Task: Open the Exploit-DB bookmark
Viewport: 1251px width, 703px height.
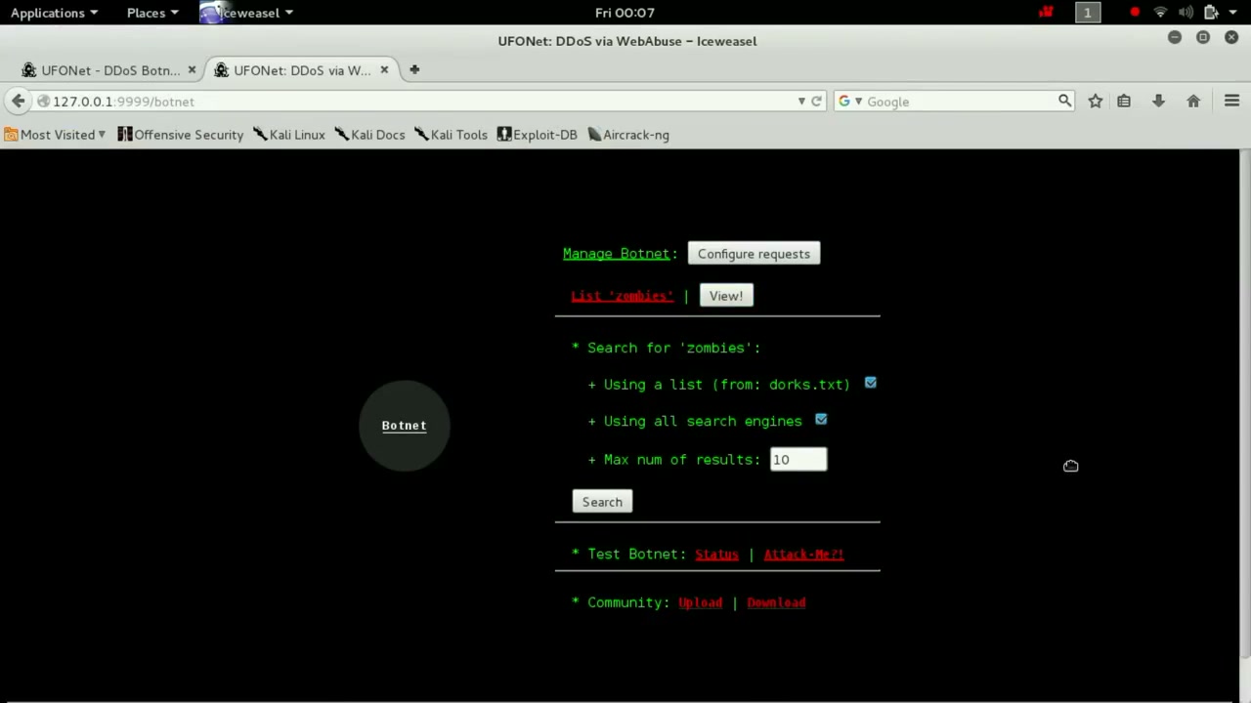Action: click(x=537, y=135)
